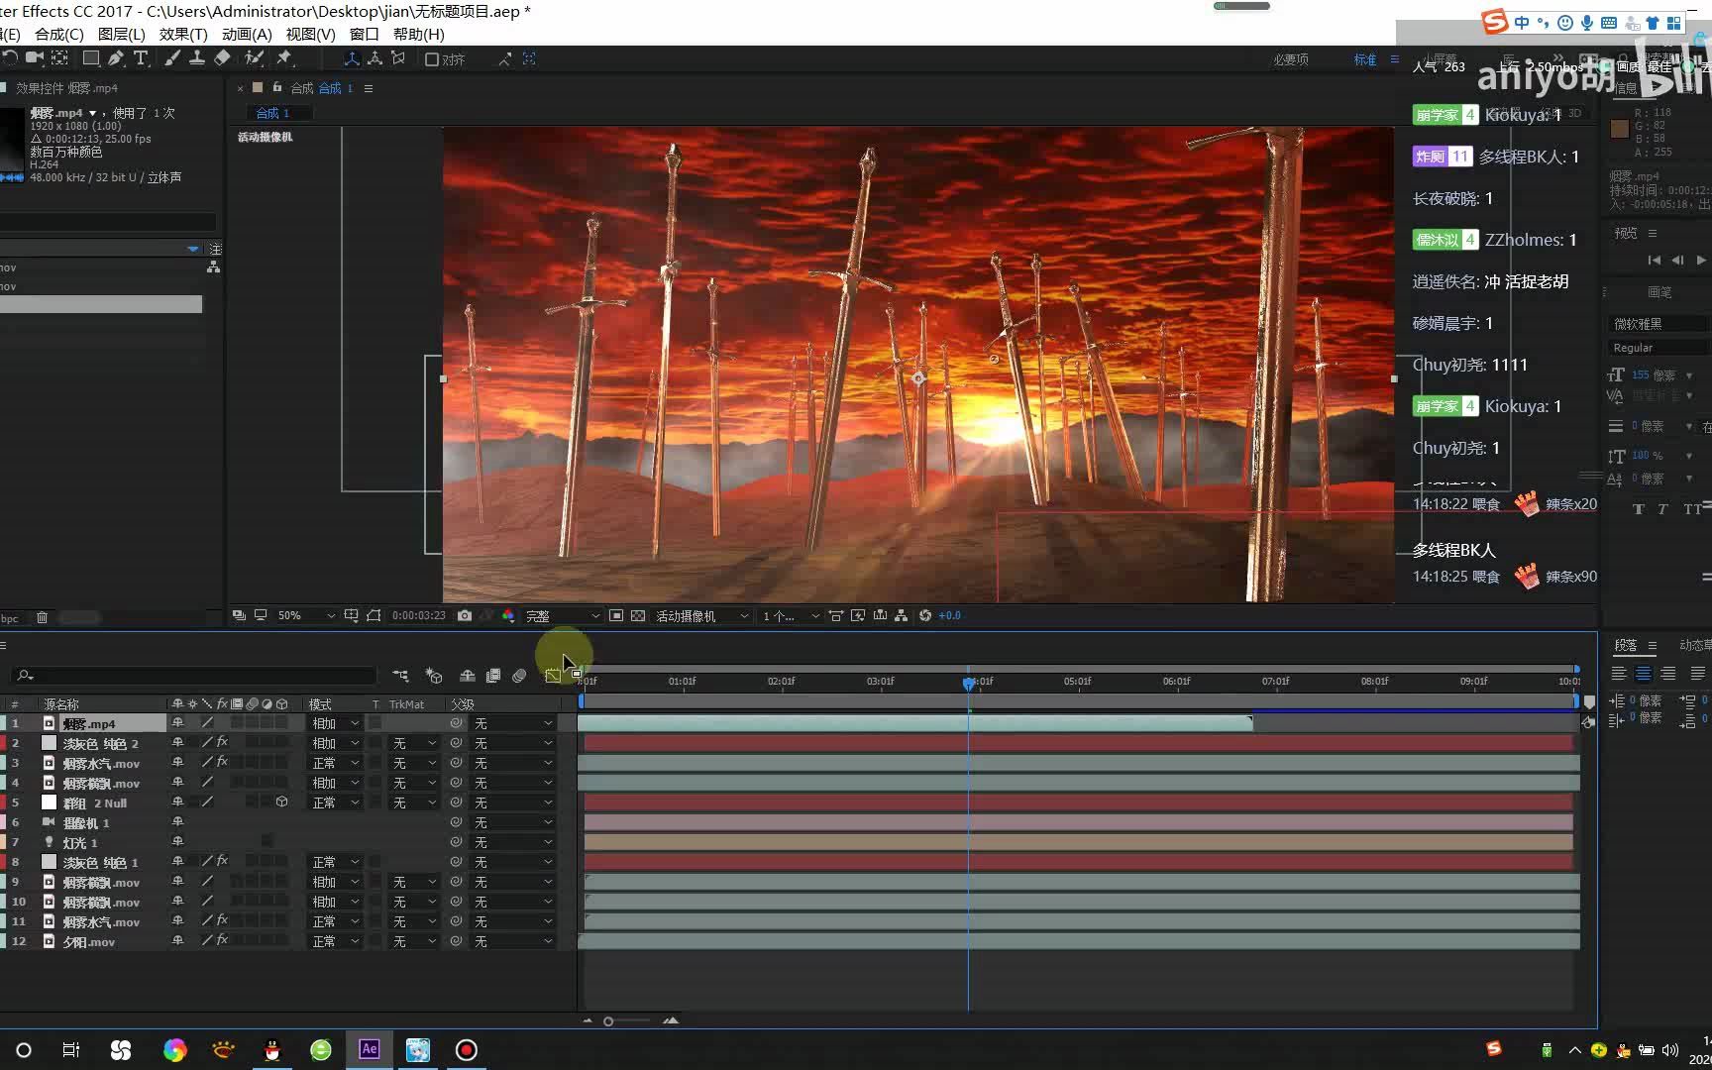
Task: Open blend mode dropdown for 烟雾.mp4 layer
Action: 335,723
